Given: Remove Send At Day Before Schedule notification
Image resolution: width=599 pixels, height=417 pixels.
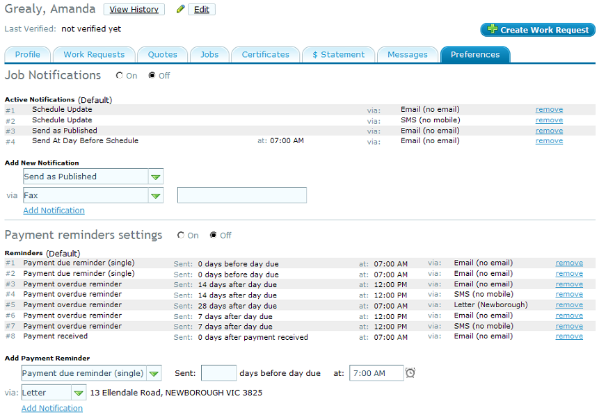Looking at the screenshot, I should pyautogui.click(x=549, y=141).
